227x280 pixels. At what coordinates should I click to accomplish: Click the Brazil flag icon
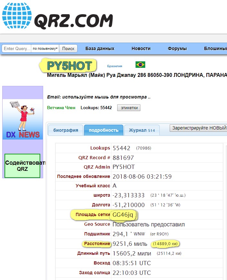(140, 65)
